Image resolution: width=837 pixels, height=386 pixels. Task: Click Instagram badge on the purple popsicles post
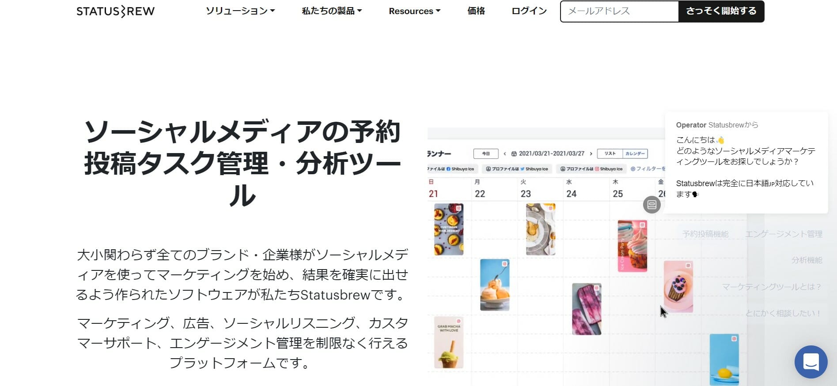[x=597, y=288]
